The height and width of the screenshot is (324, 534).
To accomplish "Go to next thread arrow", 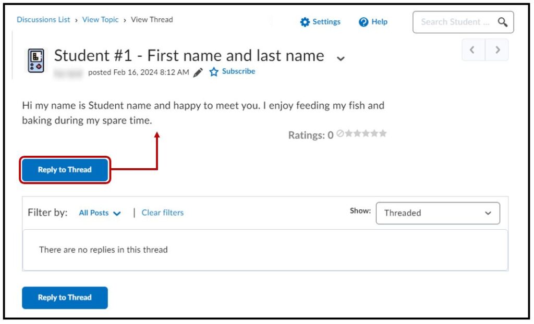I will pos(497,50).
